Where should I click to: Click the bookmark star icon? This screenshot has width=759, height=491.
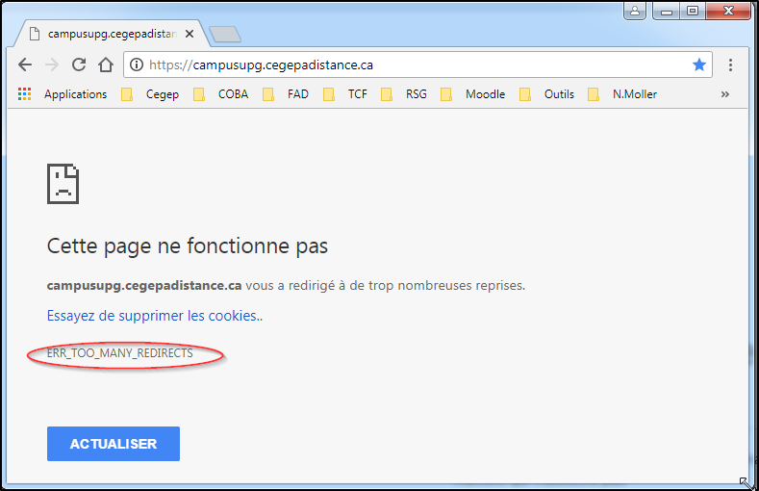coord(699,65)
